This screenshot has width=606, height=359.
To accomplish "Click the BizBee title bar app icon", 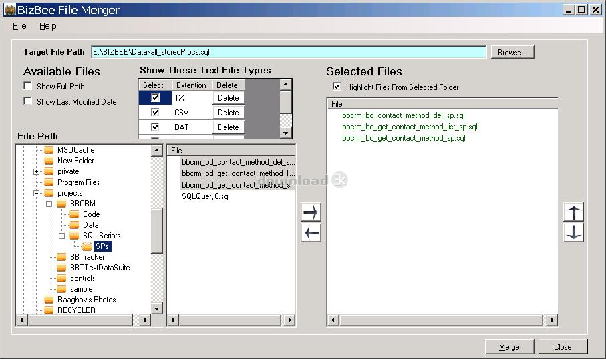I will (9, 9).
